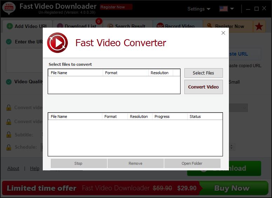
Task: Click the Remove button
Action: (x=136, y=163)
